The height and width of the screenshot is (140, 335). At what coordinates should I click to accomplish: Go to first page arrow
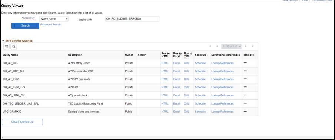coord(210,46)
